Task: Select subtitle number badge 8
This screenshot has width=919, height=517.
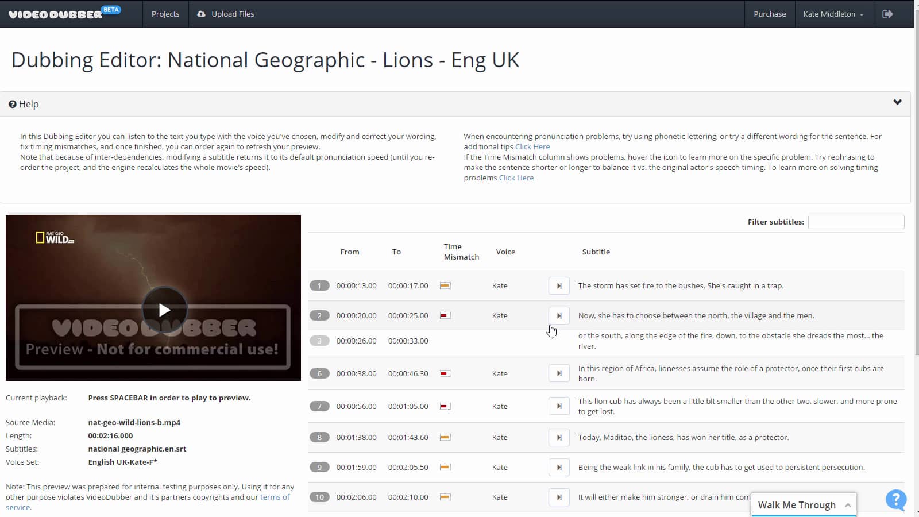Action: coord(319,437)
